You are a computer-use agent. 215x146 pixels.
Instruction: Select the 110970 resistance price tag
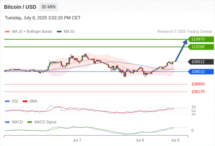point(201,39)
